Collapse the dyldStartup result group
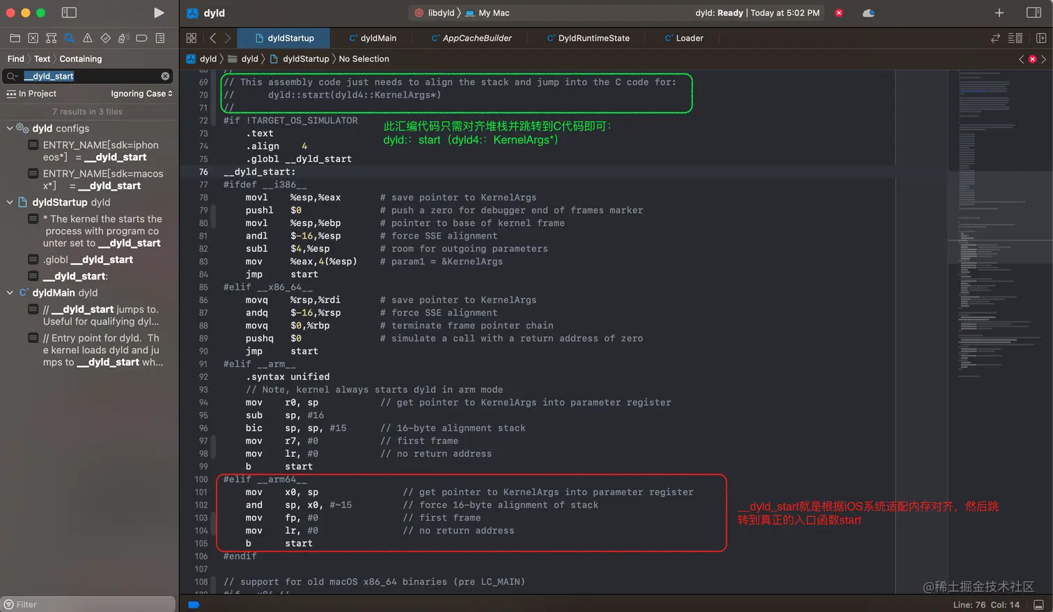The width and height of the screenshot is (1053, 612). tap(10, 202)
